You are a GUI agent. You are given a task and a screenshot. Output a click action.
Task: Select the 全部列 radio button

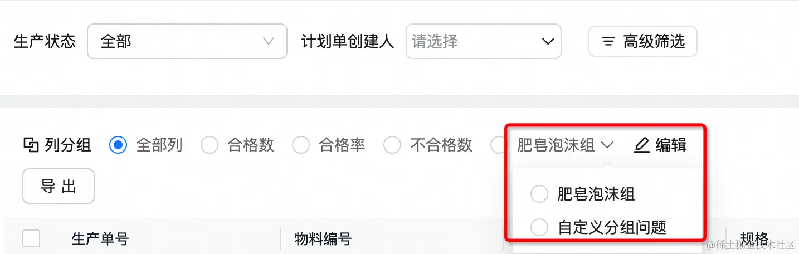(118, 145)
